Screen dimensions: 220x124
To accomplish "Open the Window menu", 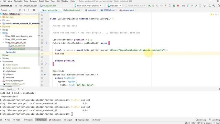I will (65, 1).
